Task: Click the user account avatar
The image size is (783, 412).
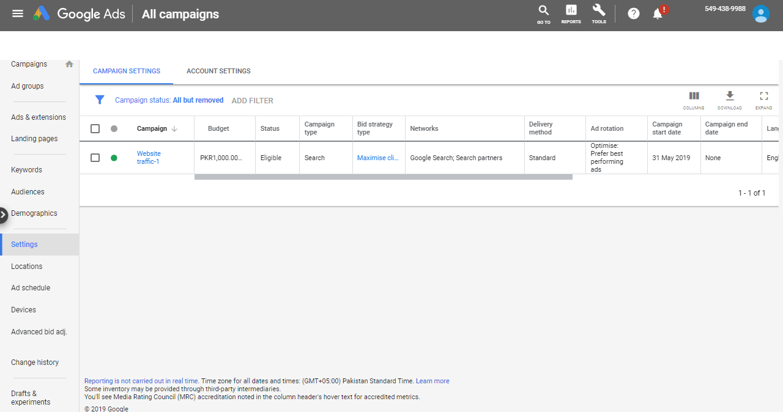Action: [760, 13]
